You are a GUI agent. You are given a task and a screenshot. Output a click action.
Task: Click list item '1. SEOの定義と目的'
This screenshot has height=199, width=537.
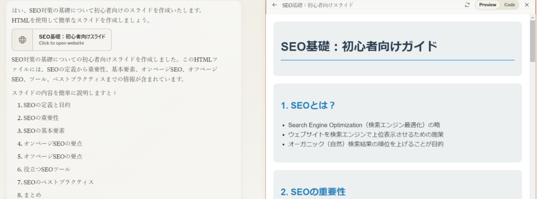tap(44, 105)
